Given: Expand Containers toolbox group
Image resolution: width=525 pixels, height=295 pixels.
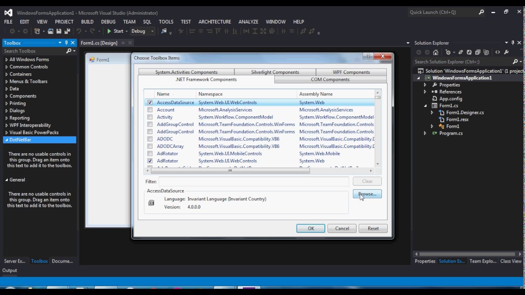Looking at the screenshot, I should point(7,74).
